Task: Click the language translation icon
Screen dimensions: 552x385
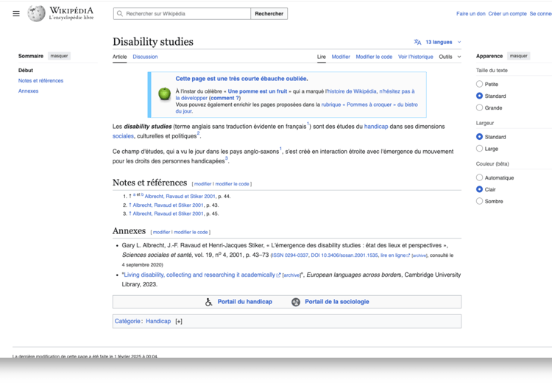Action: pos(417,42)
